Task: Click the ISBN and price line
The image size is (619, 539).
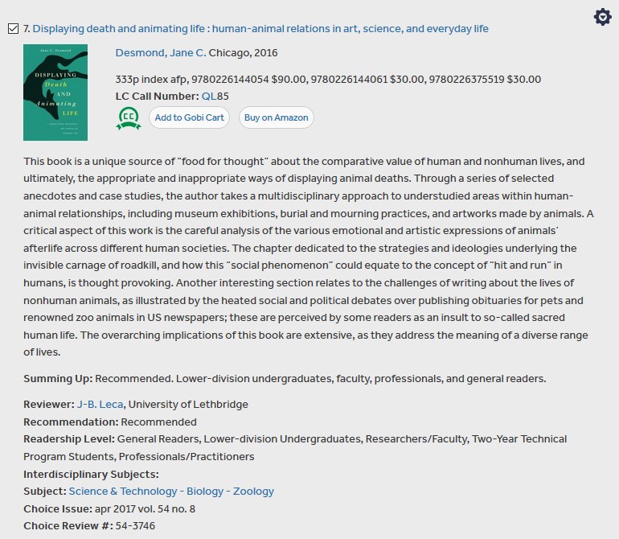Action: [328, 79]
